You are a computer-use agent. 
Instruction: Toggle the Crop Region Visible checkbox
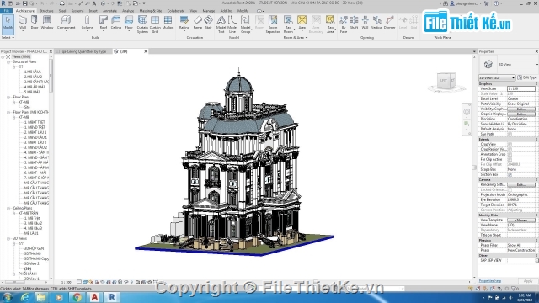point(510,150)
